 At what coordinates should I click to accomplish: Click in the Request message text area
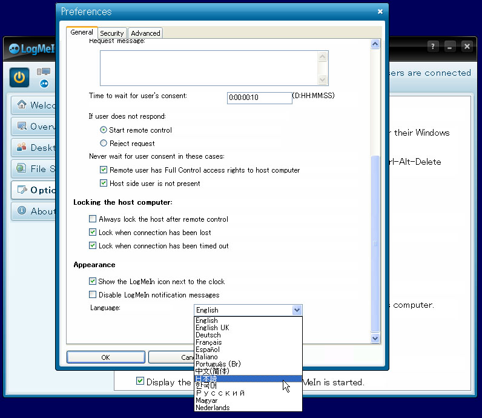[209, 68]
